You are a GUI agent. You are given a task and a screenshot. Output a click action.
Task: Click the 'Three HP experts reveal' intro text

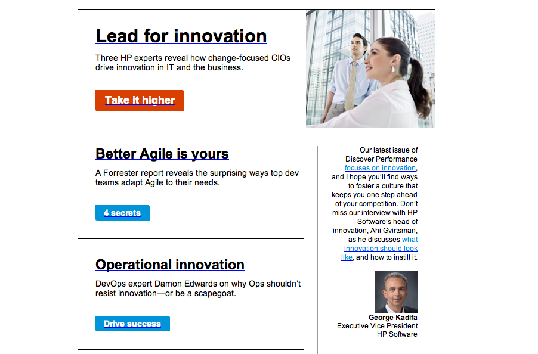point(193,63)
